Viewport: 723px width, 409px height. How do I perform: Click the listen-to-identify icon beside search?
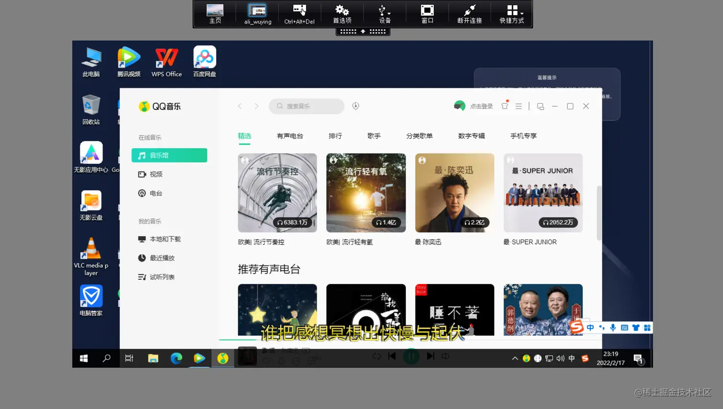pos(356,106)
